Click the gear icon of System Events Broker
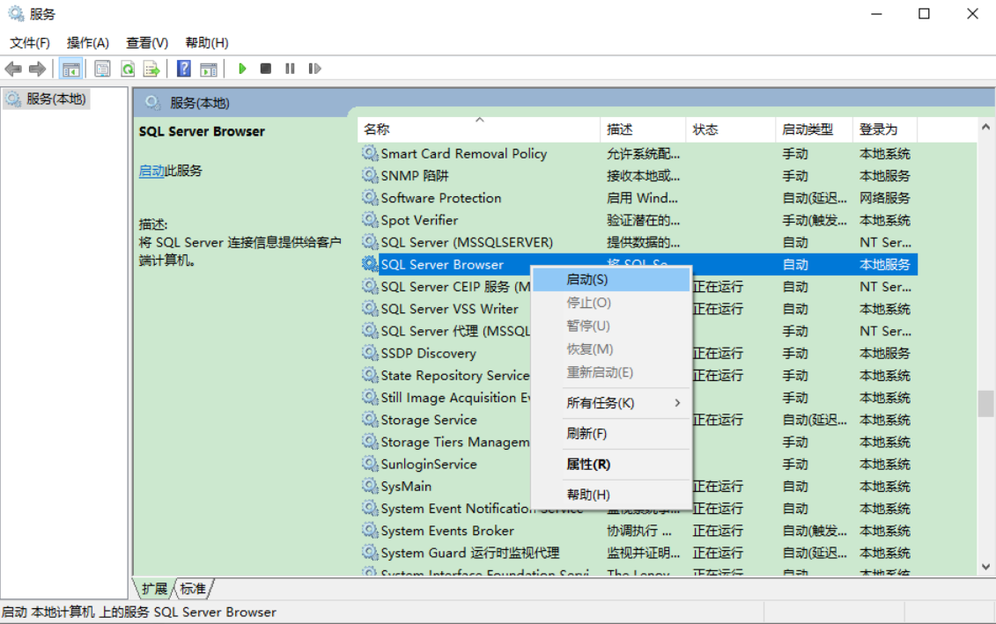Screen dimensions: 996x624 [x=370, y=531]
